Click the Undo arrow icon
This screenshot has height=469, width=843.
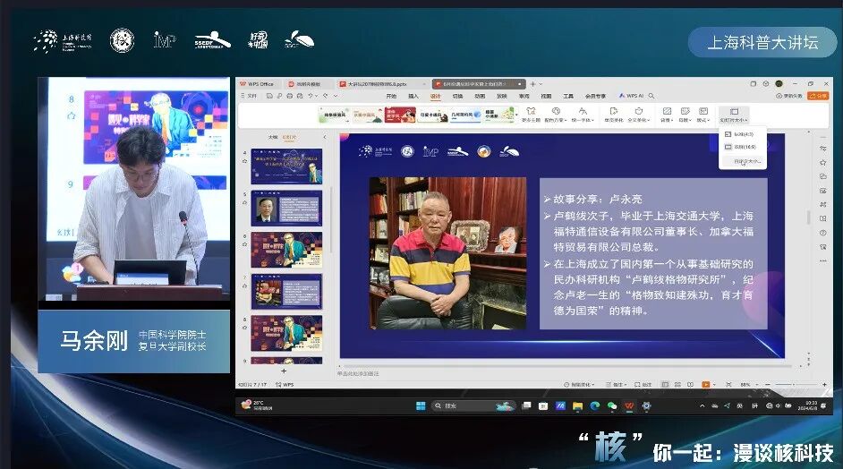[311, 96]
